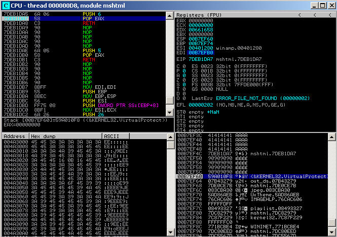Image resolution: width=337 pixels, height=237 pixels.
Task: Click the CPU window icon in title bar
Action: tap(5, 5)
